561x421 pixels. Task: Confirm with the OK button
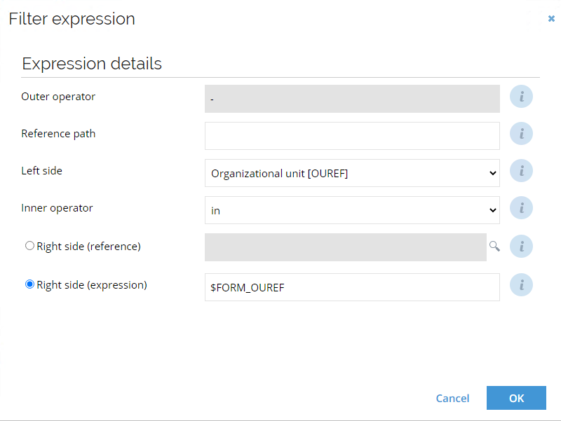point(516,398)
